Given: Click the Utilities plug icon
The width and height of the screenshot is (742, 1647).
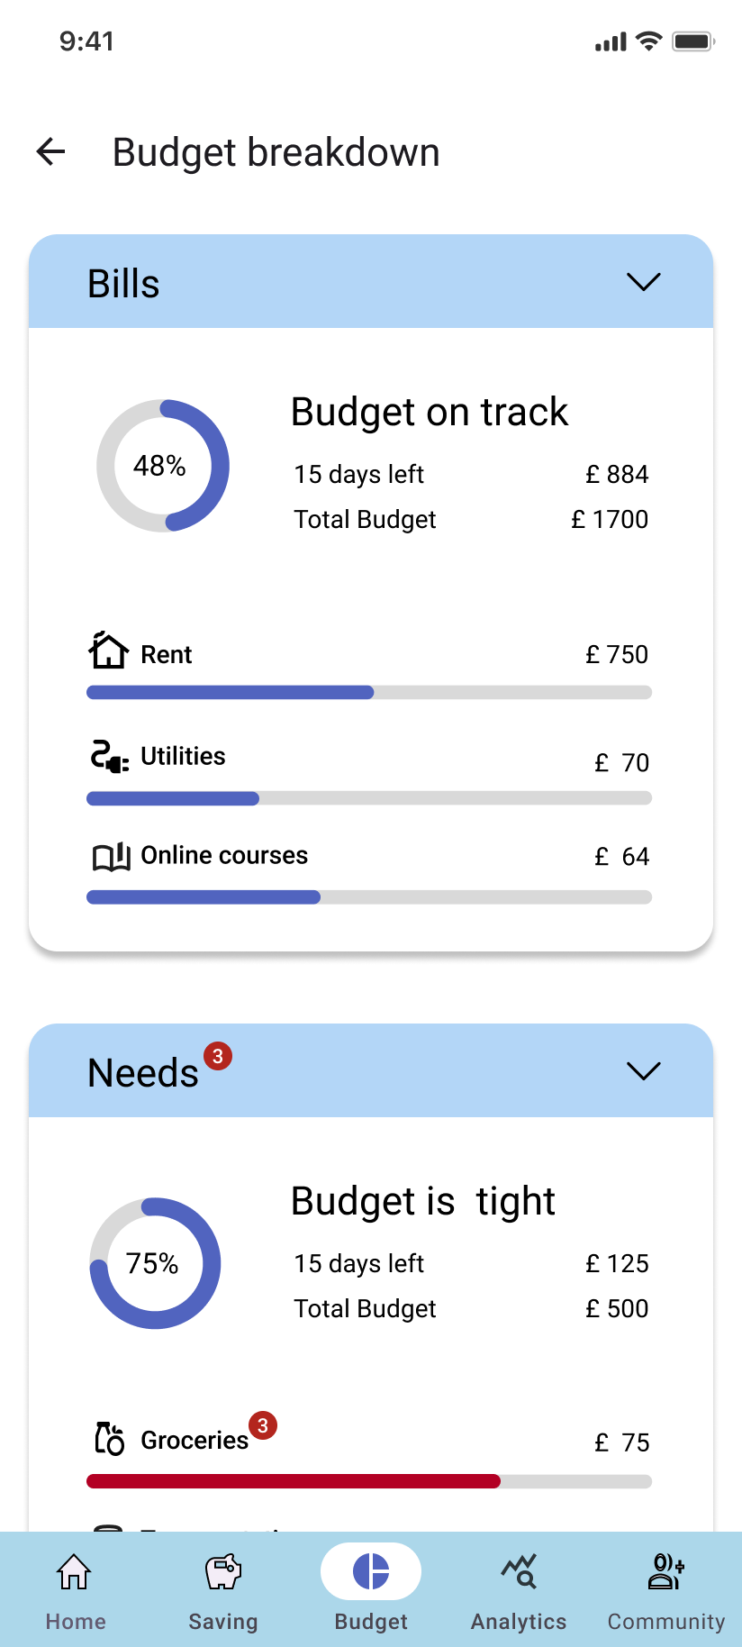Looking at the screenshot, I should [110, 756].
